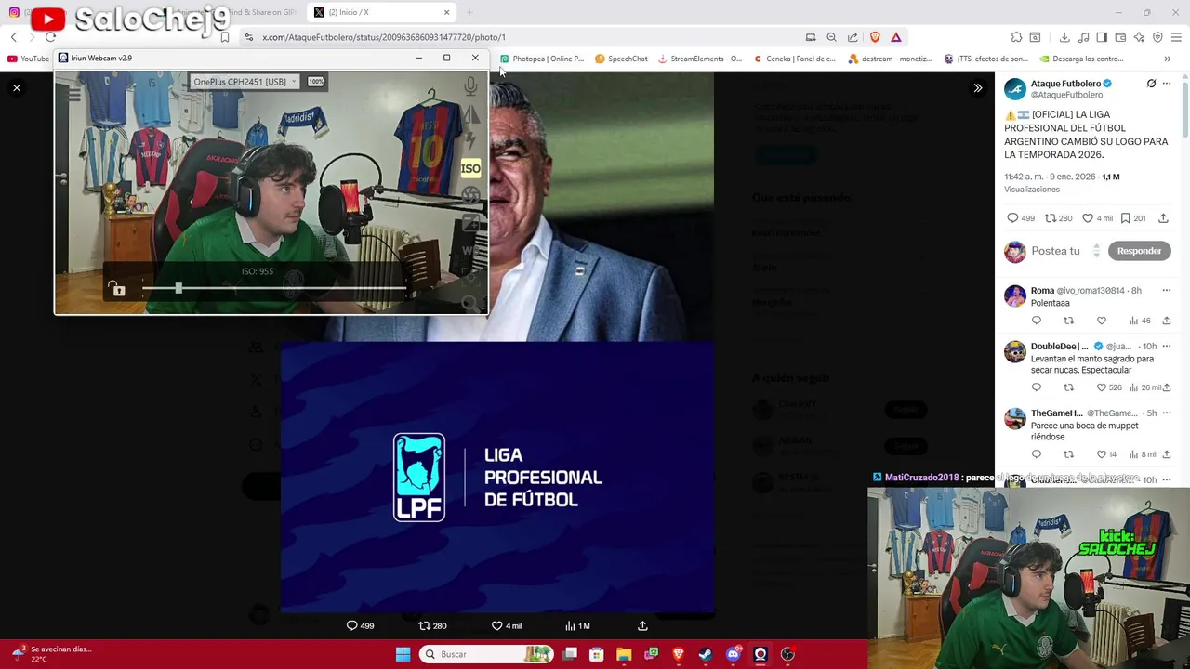Open File Explorer from the taskbar
The width and height of the screenshot is (1190, 669).
point(624,654)
